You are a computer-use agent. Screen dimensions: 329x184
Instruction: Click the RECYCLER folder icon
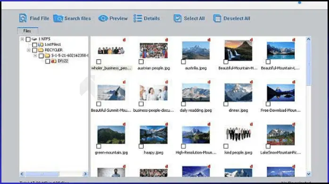[41, 50]
